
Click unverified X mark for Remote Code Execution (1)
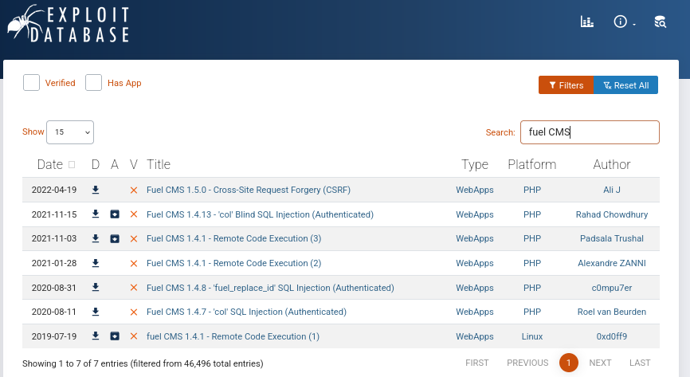(x=134, y=336)
